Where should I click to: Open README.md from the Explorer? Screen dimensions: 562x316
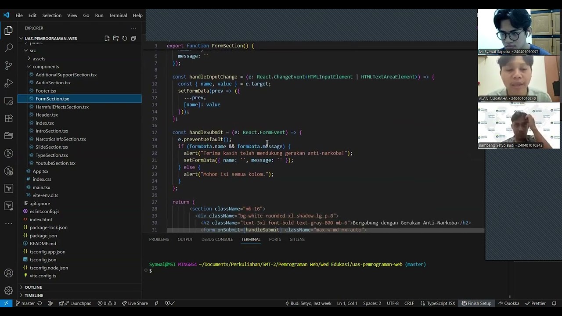click(43, 244)
